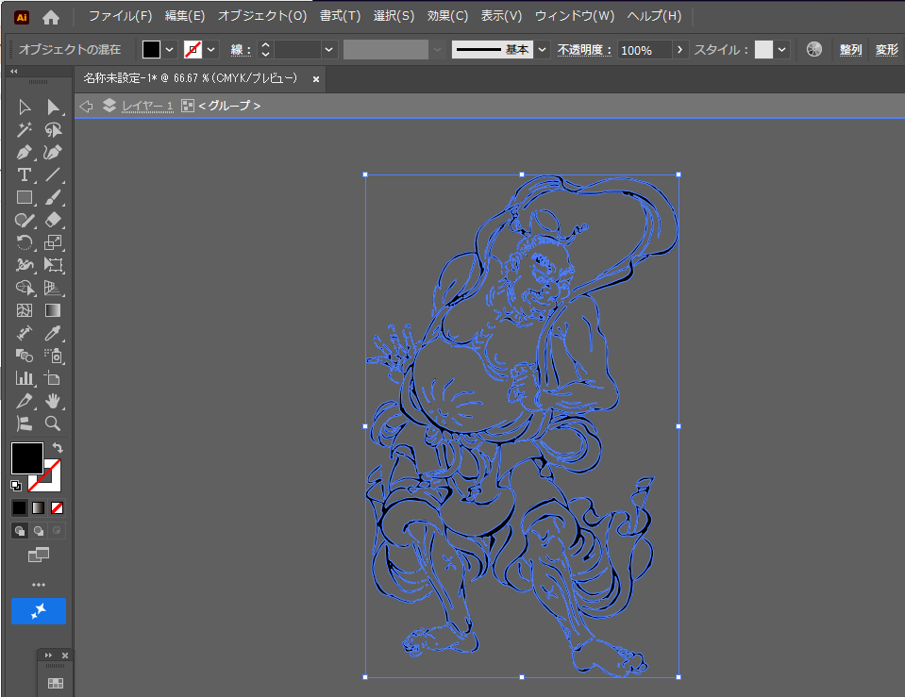Open the 効果(C) menu
The image size is (905, 697).
[x=447, y=16]
